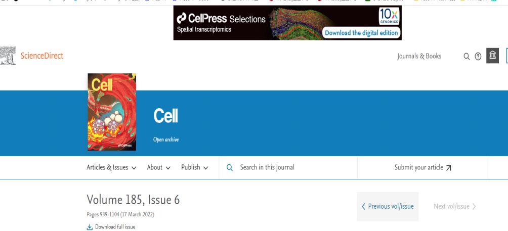The width and height of the screenshot is (508, 231).
Task: Click Download full issue link
Action: click(115, 227)
